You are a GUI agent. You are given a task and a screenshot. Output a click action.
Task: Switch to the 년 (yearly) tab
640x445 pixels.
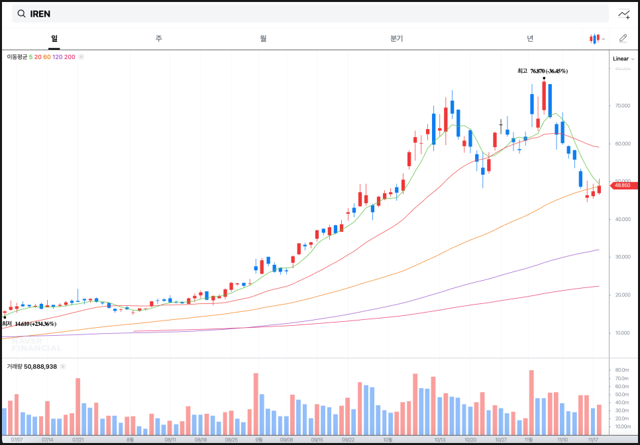(x=530, y=38)
